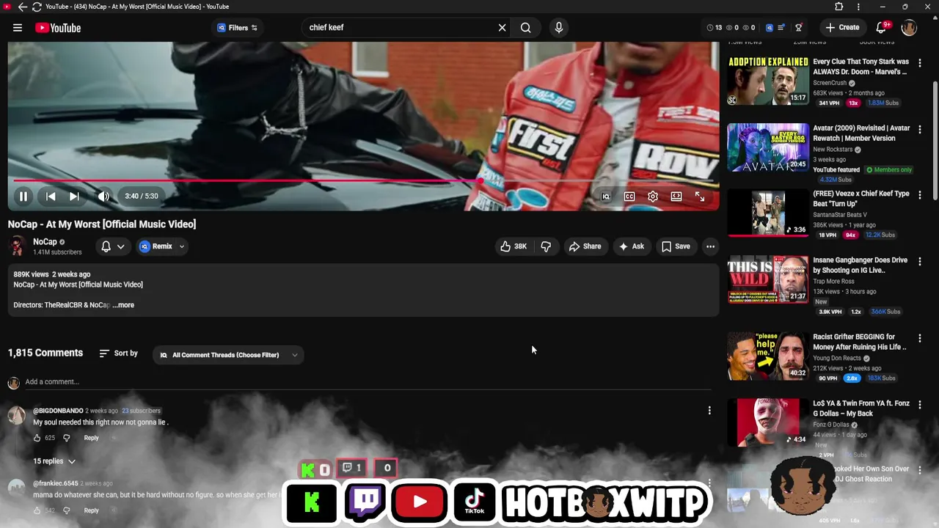Like BIGDONBANDO's comment
The image size is (939, 528).
tap(37, 438)
